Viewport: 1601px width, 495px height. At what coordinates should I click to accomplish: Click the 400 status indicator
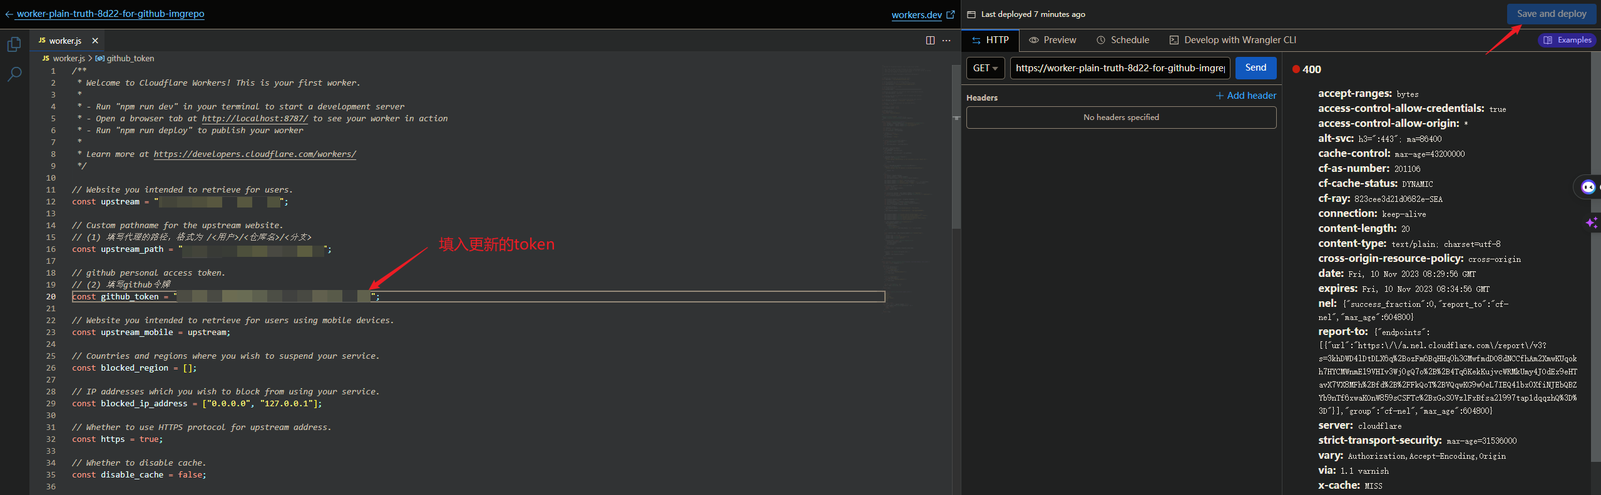tap(1307, 69)
